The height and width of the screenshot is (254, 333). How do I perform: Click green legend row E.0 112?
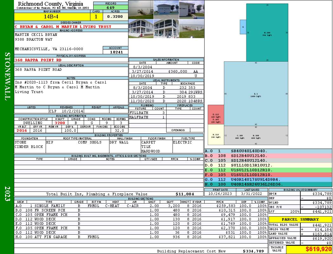point(268,170)
